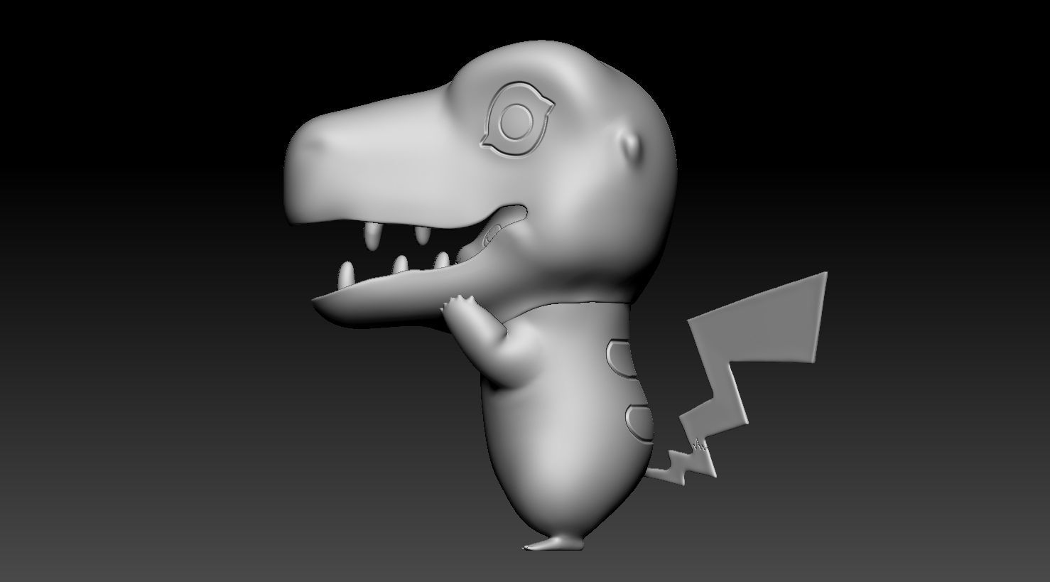Click the small ear bump on the head
The image size is (1050, 582).
(x=632, y=145)
